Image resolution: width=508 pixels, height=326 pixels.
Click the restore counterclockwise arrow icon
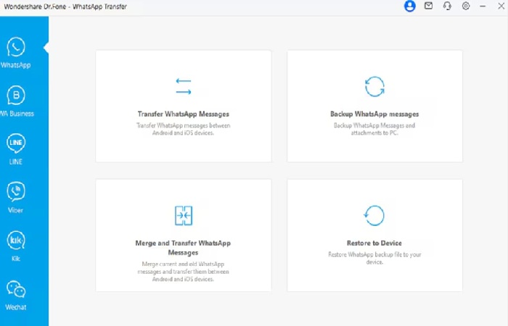374,215
